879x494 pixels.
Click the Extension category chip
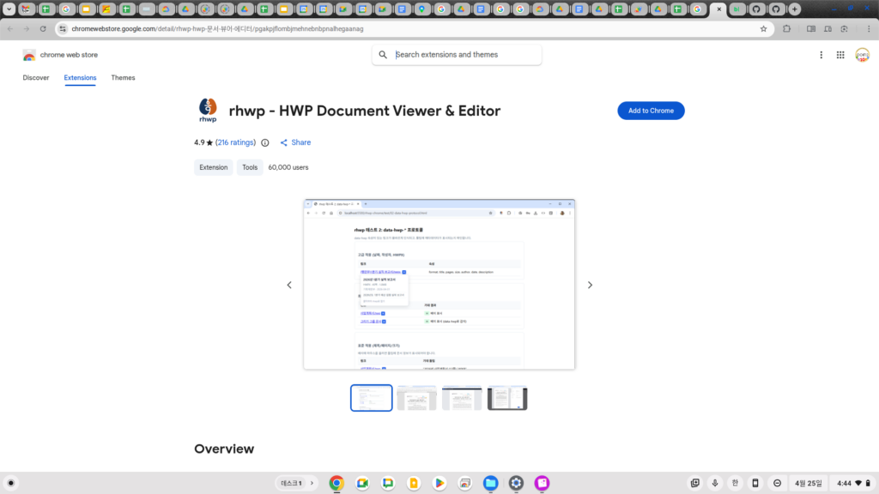coord(214,168)
